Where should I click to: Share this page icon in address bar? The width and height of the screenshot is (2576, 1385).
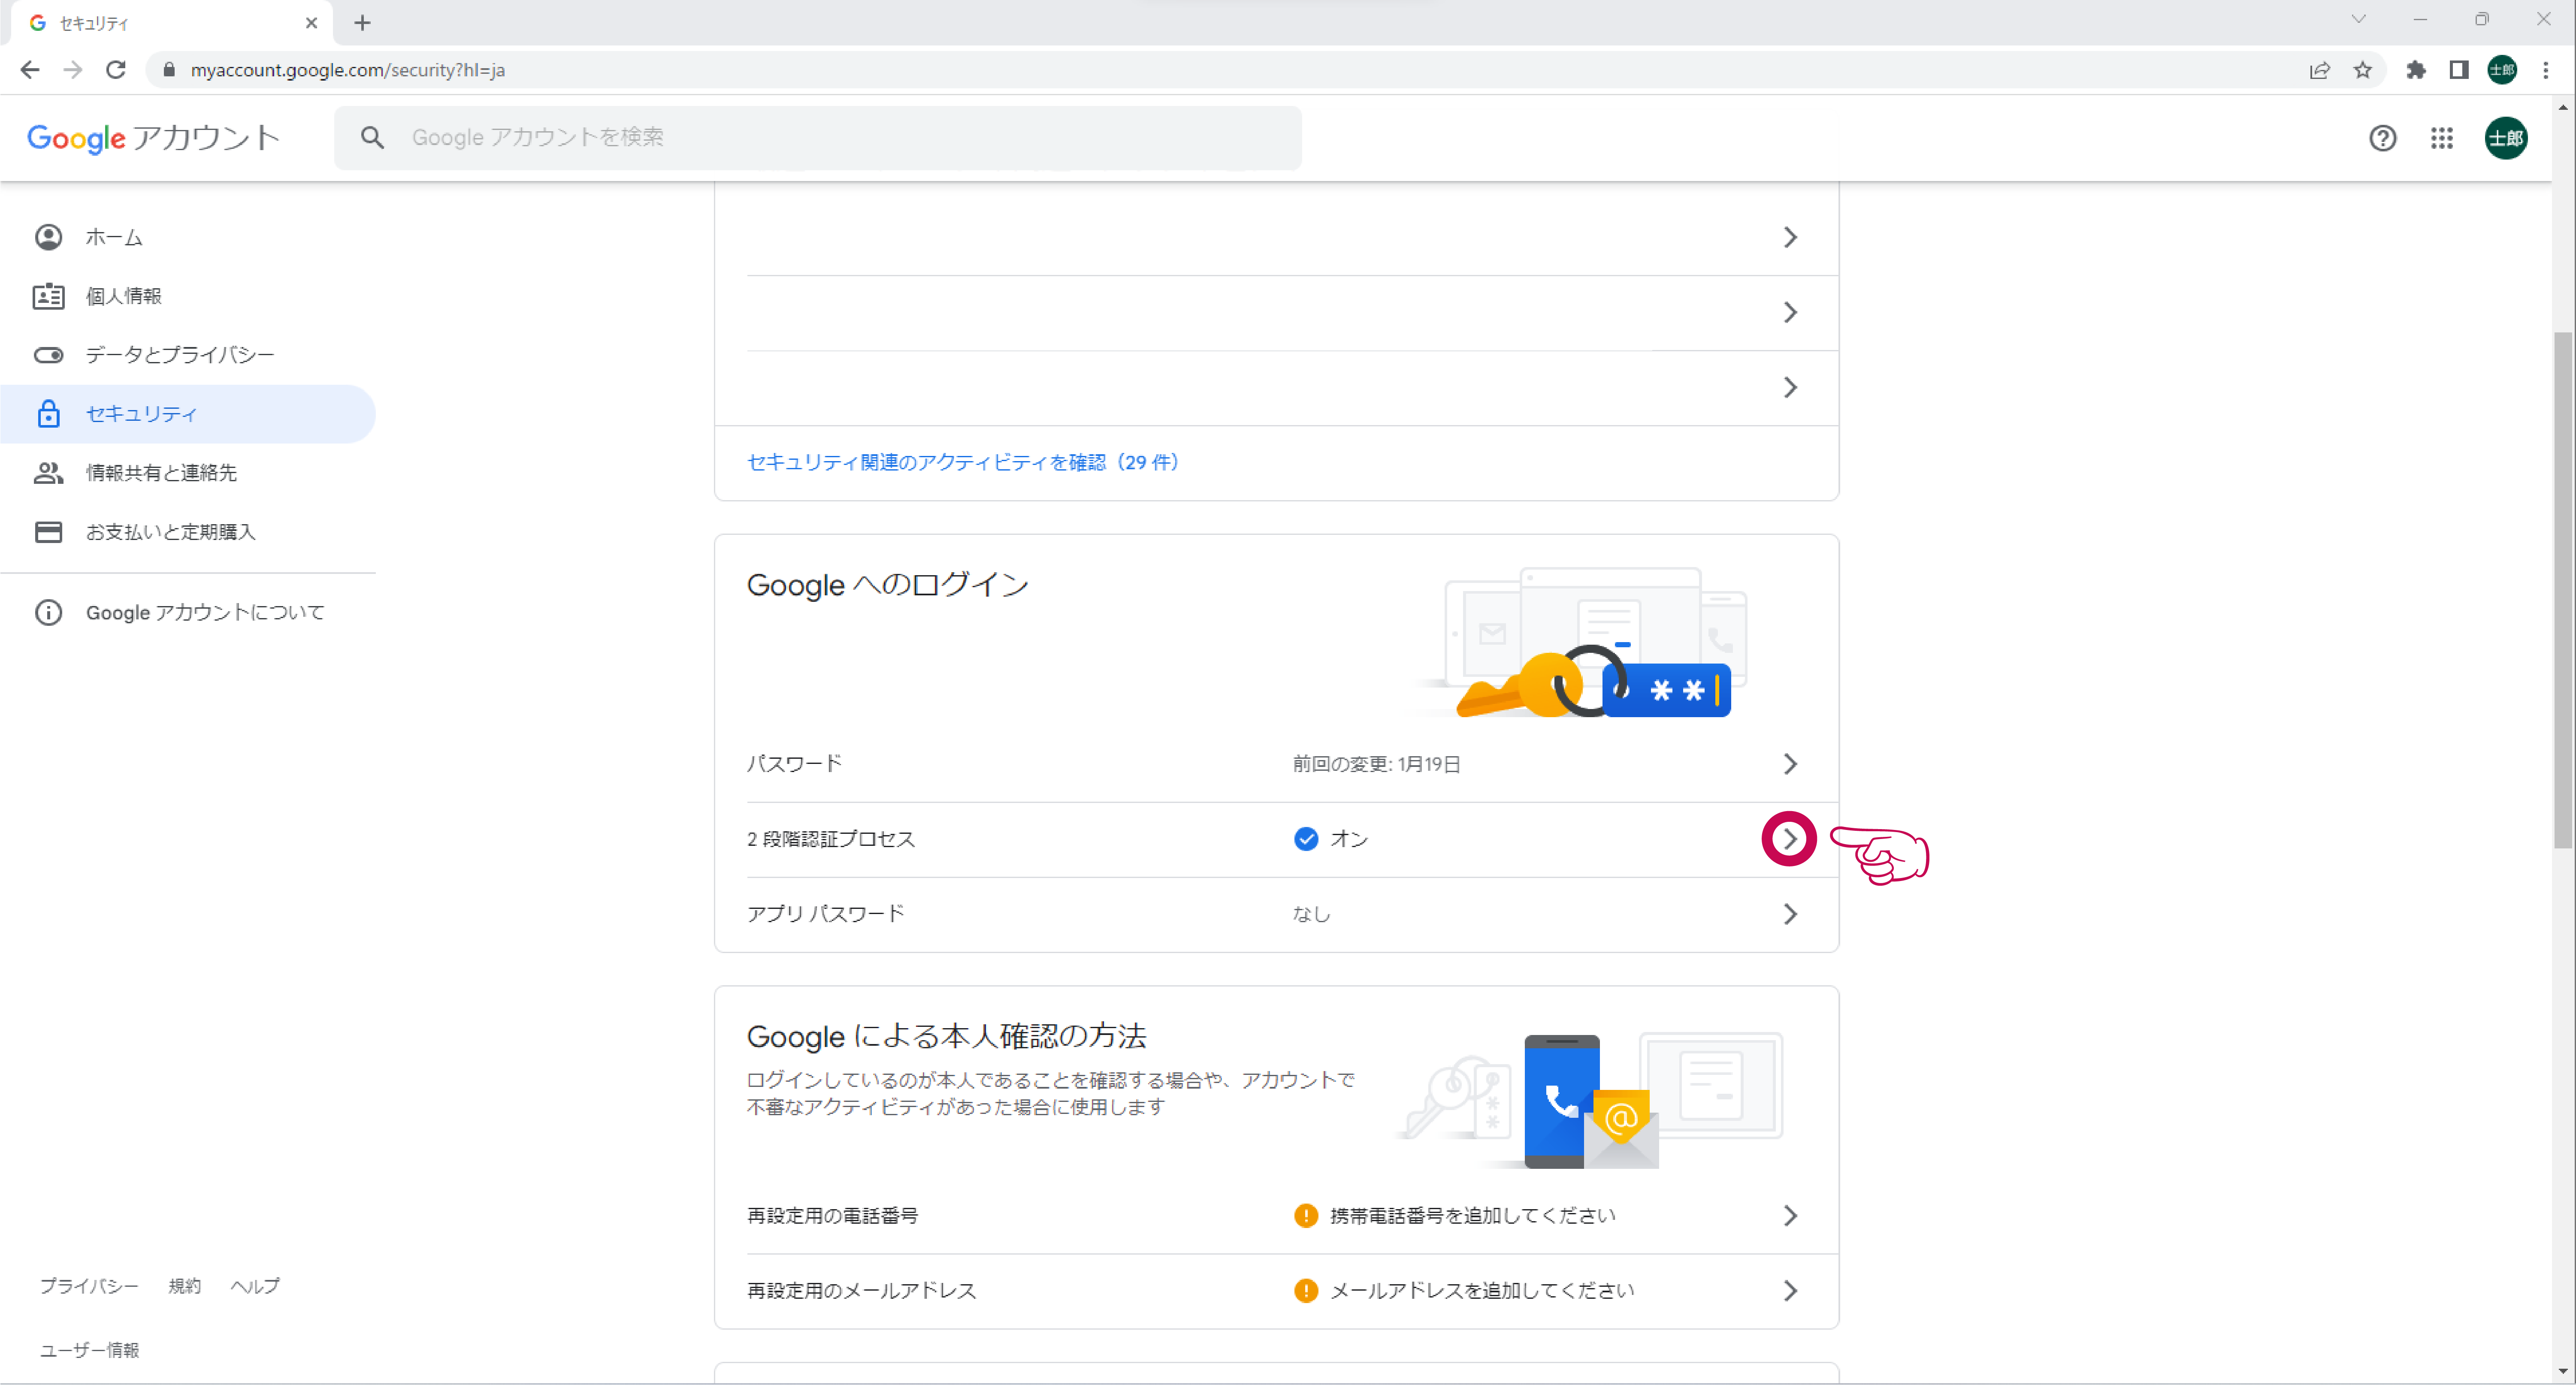2320,70
